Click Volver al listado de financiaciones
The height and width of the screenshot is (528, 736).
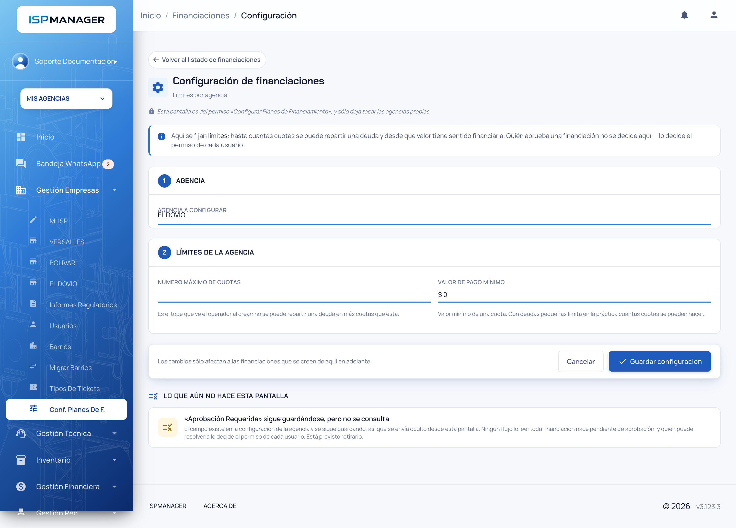point(207,60)
